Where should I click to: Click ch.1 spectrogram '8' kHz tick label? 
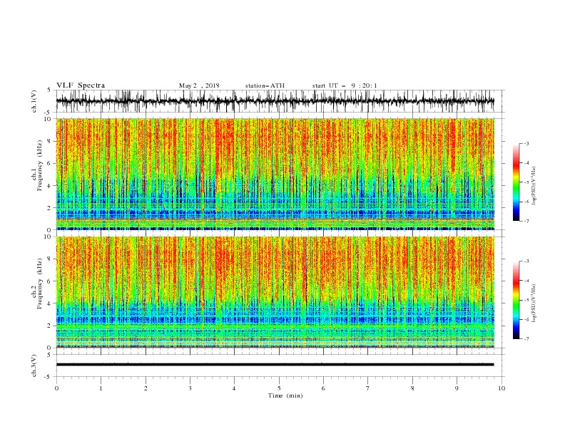[x=50, y=141]
